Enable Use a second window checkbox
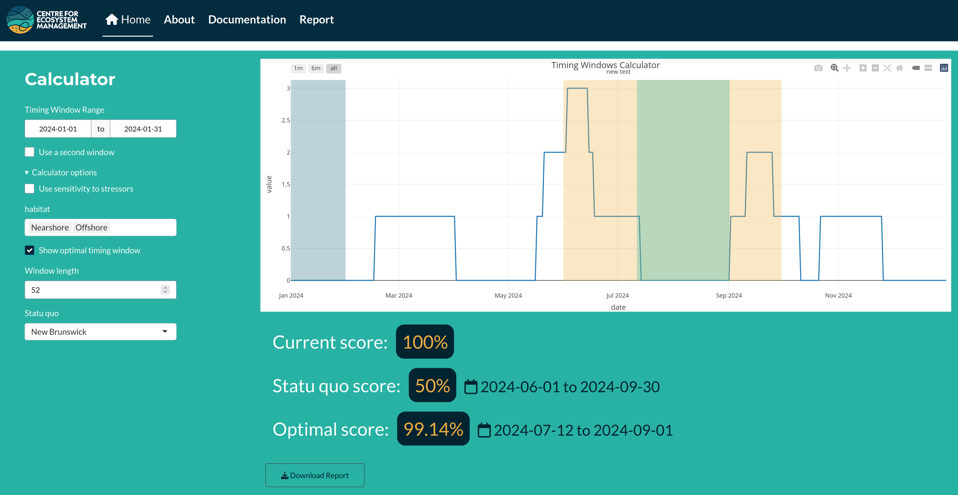The height and width of the screenshot is (495, 958). [30, 152]
